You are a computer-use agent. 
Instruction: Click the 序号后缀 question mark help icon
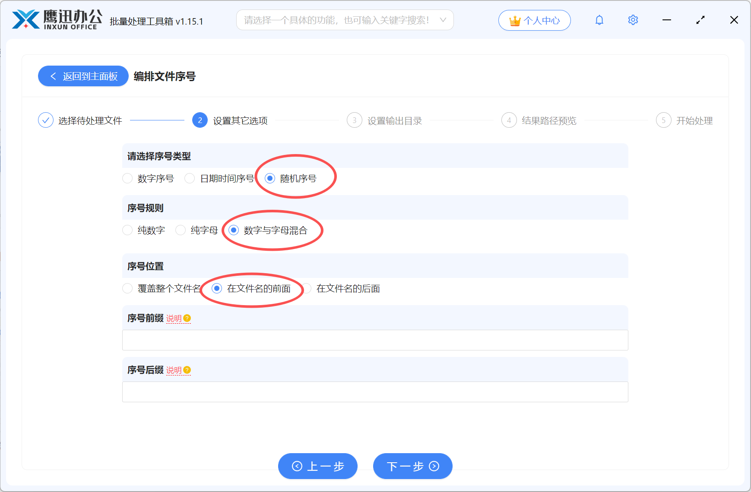tap(187, 370)
